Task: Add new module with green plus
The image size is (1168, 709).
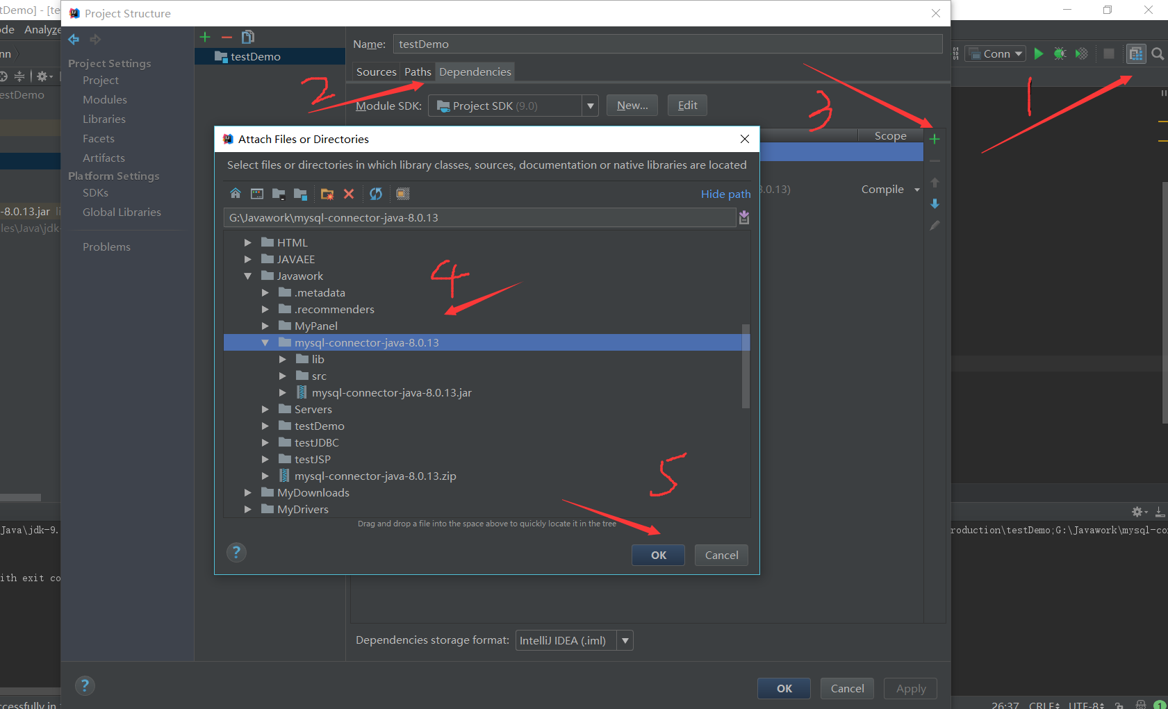Action: (205, 37)
